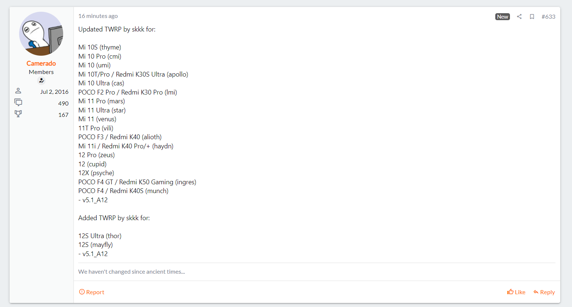The height and width of the screenshot is (307, 572).
Task: Click the "16 minutes ago" timestamp
Action: (98, 16)
